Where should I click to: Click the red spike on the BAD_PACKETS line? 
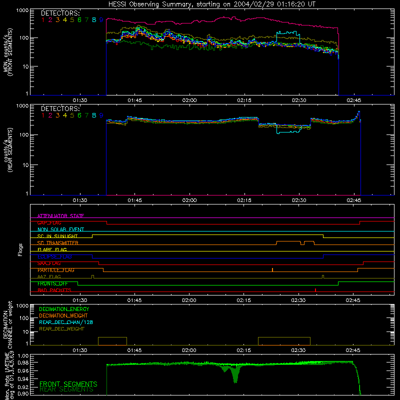[x=315, y=290]
